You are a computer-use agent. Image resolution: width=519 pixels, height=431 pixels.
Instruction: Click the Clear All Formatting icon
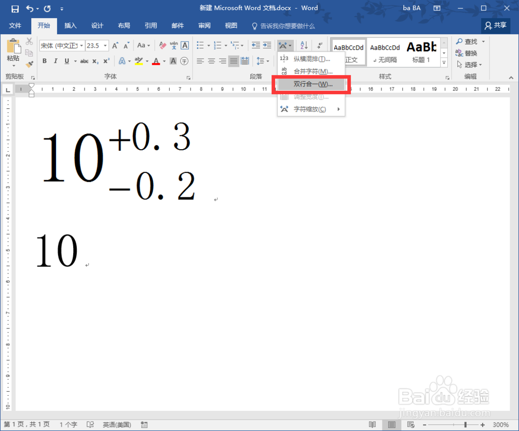(x=161, y=45)
